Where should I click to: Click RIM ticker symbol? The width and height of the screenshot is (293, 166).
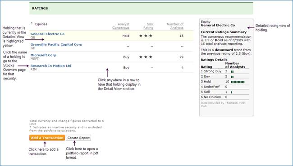coord(34,70)
